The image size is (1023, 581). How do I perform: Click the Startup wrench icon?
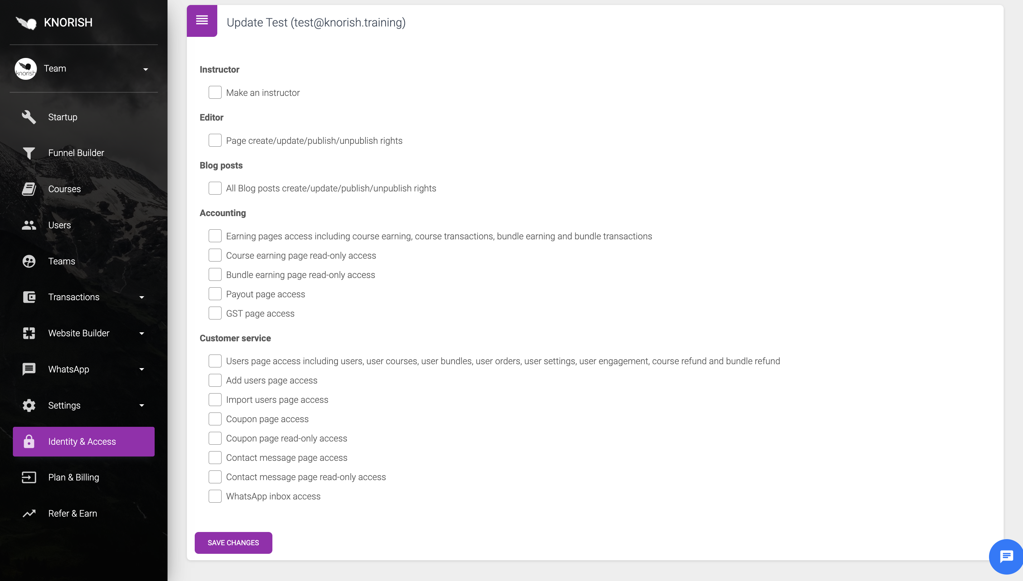(29, 117)
